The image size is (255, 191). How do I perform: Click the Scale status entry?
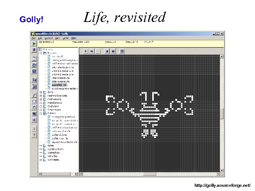pyautogui.click(x=110, y=42)
